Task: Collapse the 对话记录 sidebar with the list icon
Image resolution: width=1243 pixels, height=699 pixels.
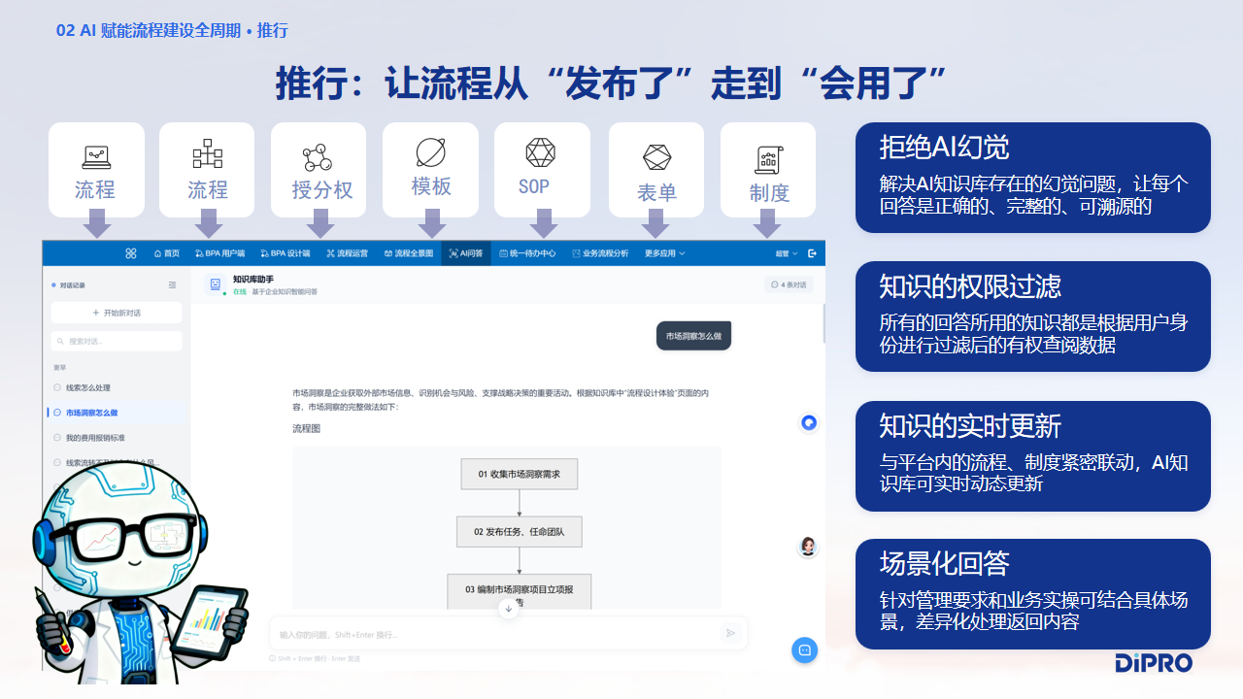Action: tap(172, 285)
